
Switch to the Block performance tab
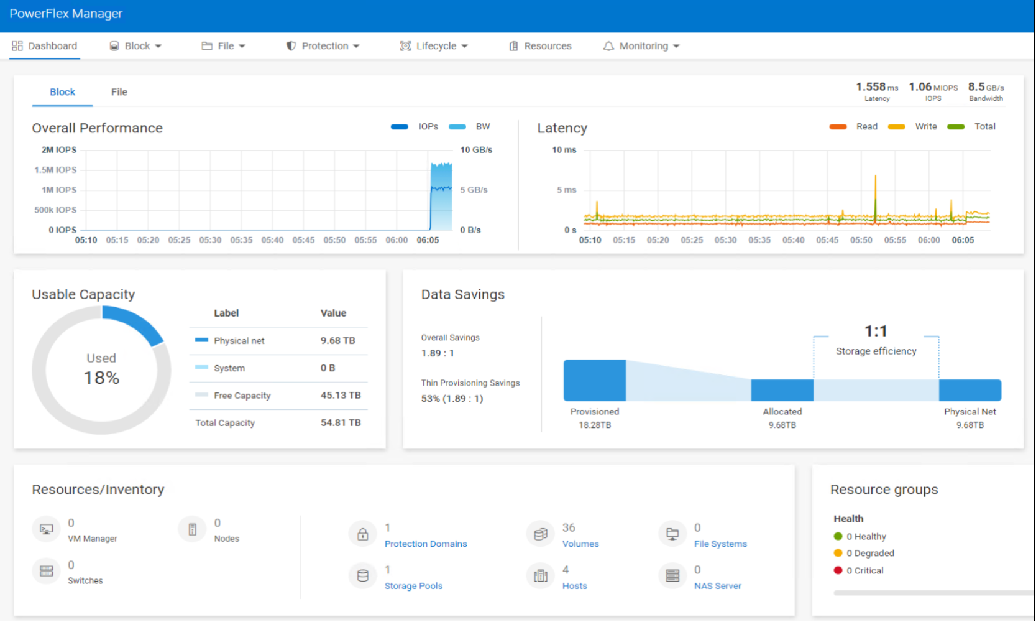(62, 92)
